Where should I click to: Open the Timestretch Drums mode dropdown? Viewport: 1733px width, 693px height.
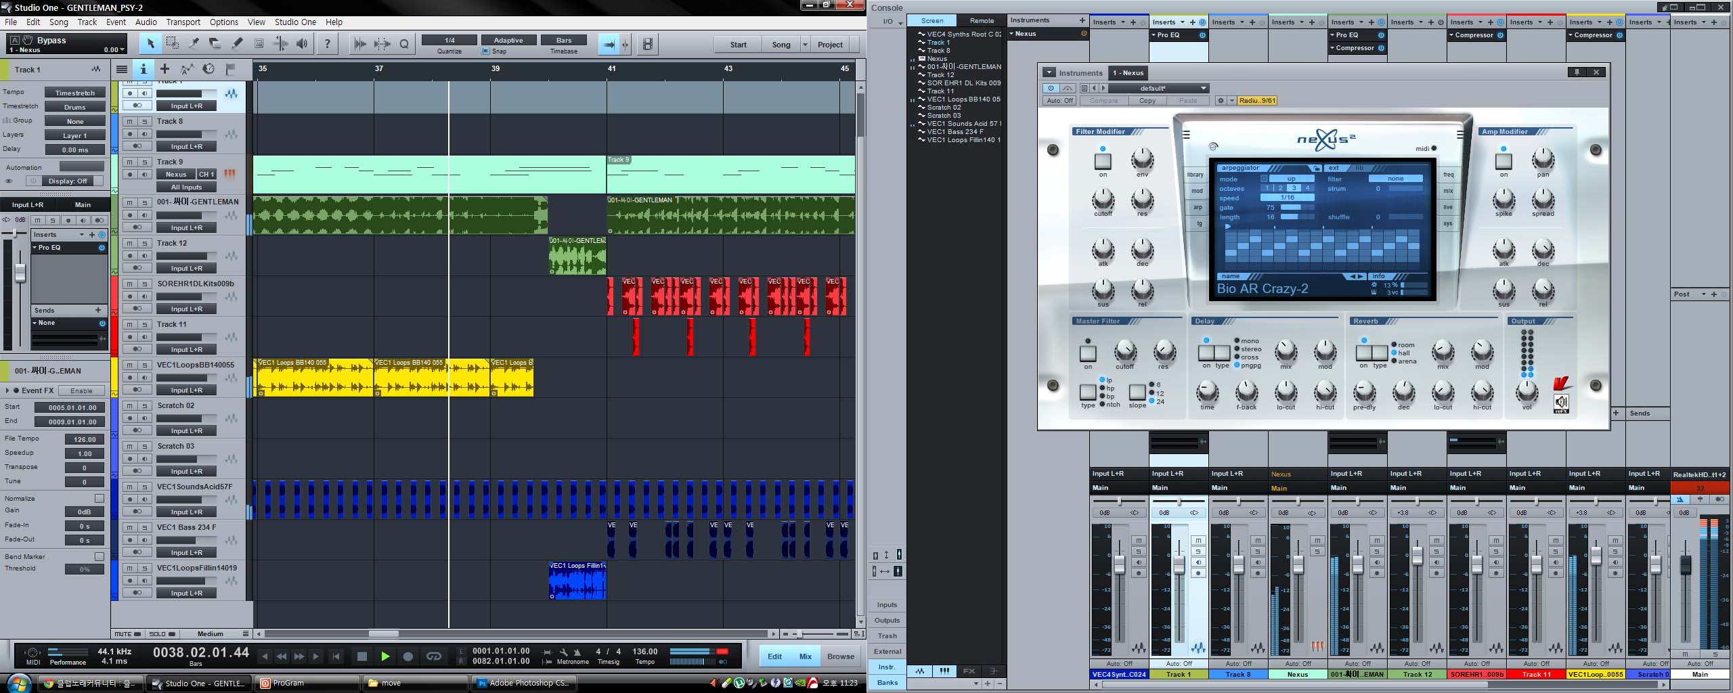pos(75,107)
